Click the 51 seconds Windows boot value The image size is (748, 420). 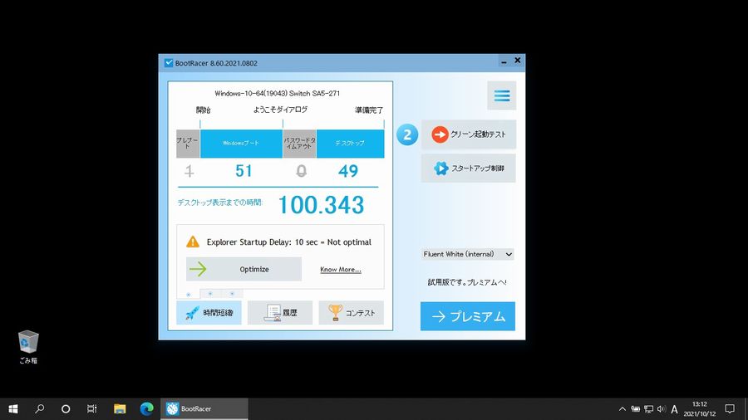[244, 171]
